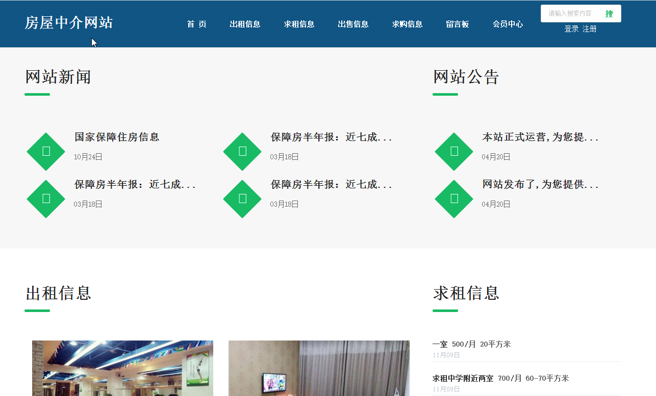Open rental request 求租中学附近两室 700/月
The image size is (656, 396).
(500, 378)
